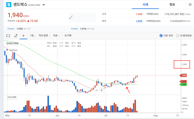Open the 차트설정 dropdown

(x=44, y=35)
